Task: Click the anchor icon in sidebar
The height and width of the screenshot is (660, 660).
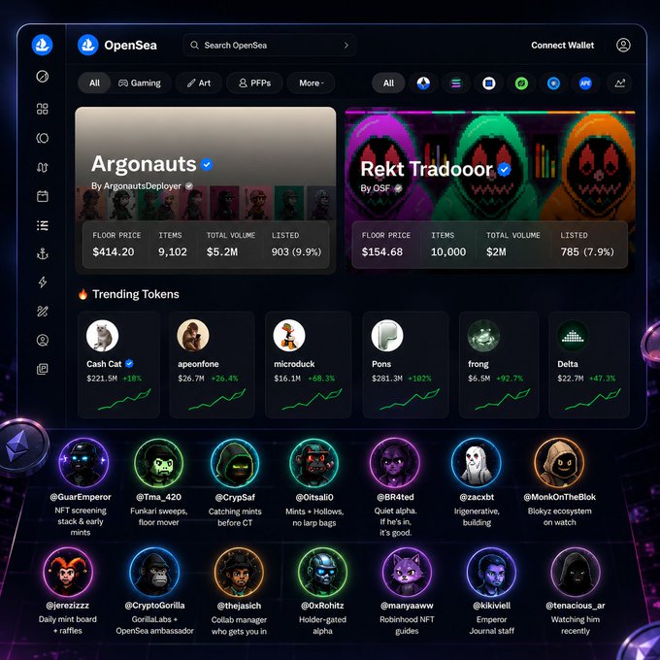Action: point(43,254)
